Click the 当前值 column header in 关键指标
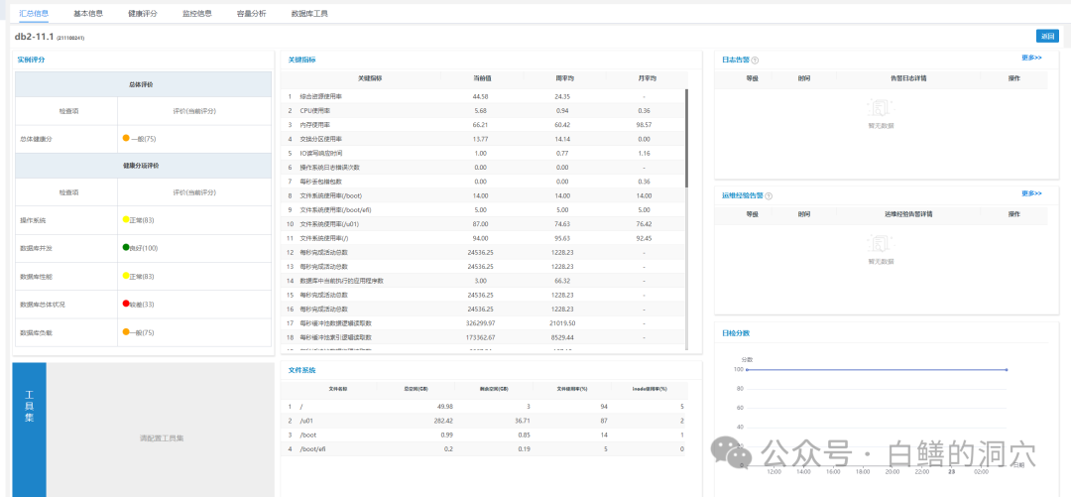 (480, 78)
